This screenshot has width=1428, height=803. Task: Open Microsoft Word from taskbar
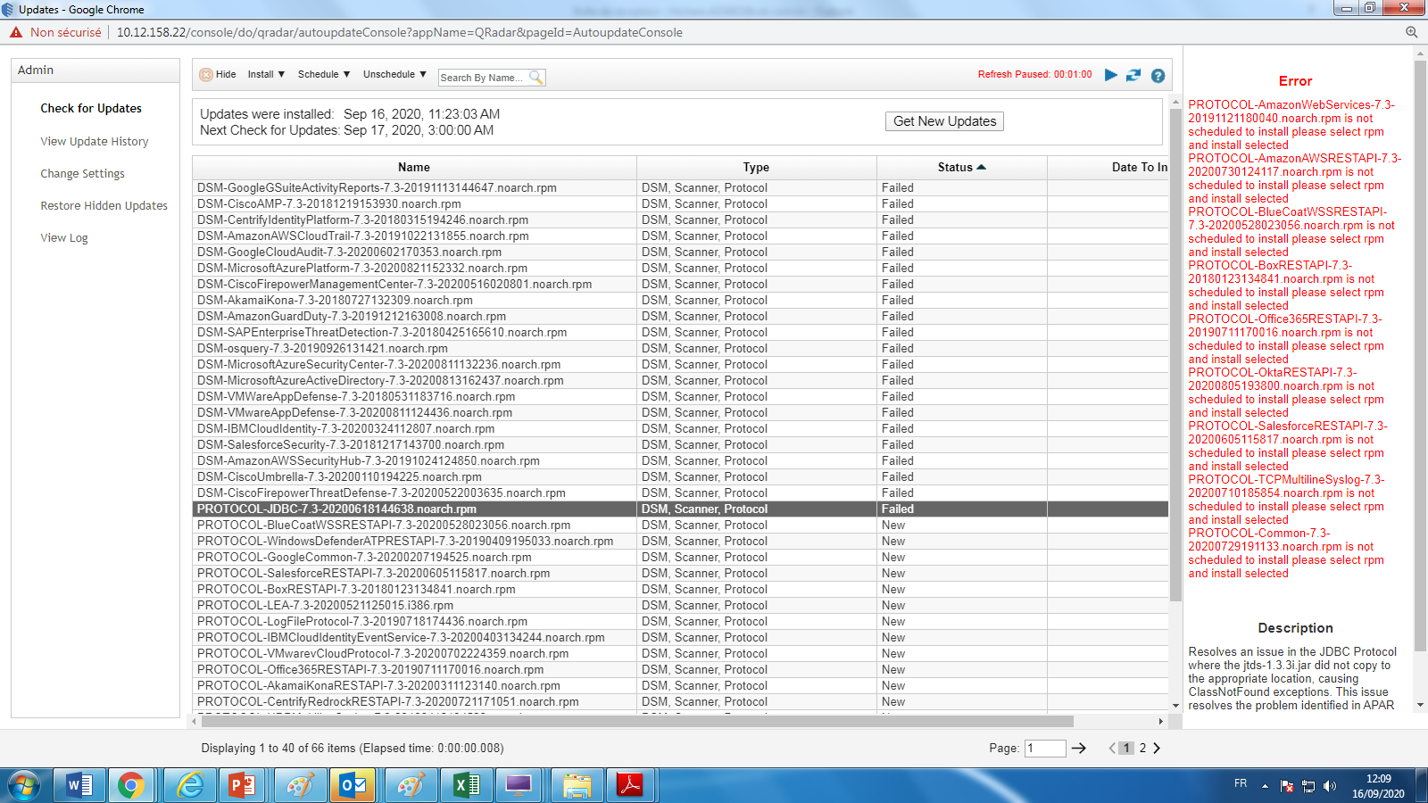[80, 785]
